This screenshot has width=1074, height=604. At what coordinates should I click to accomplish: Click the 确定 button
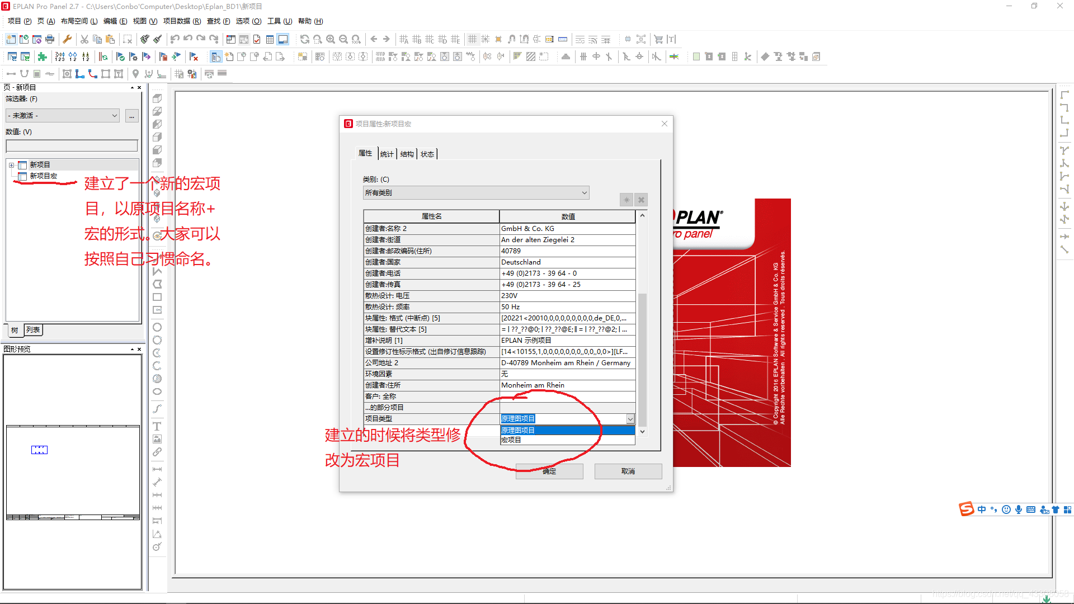pyautogui.click(x=549, y=471)
